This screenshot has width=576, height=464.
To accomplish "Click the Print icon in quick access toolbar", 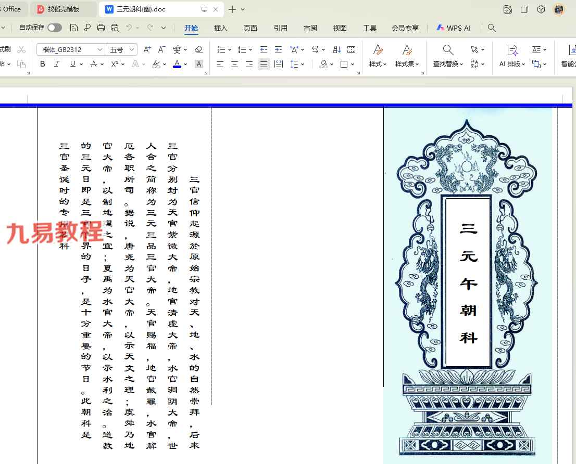I will coord(101,28).
